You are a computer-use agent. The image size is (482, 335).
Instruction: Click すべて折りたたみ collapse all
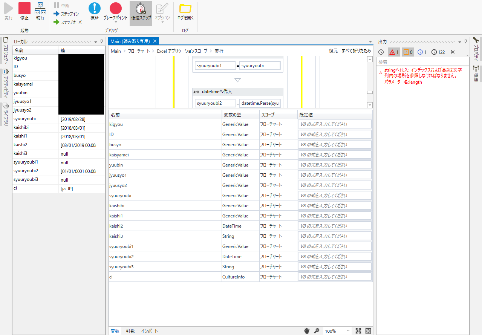(356, 51)
